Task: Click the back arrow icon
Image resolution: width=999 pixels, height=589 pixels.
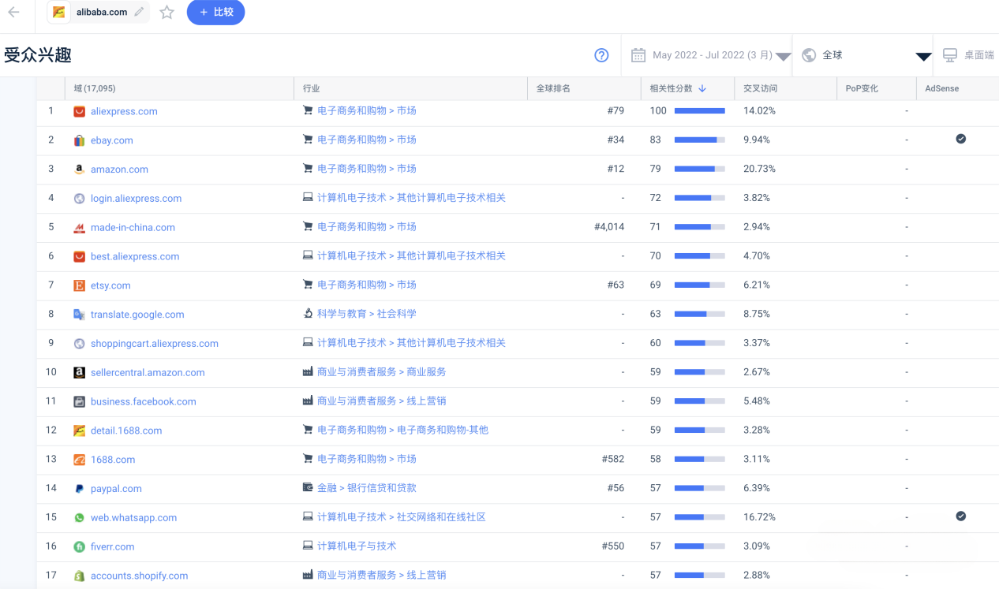Action: (13, 12)
